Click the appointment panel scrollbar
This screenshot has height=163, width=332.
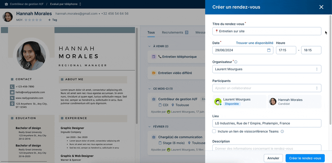(x=331, y=70)
